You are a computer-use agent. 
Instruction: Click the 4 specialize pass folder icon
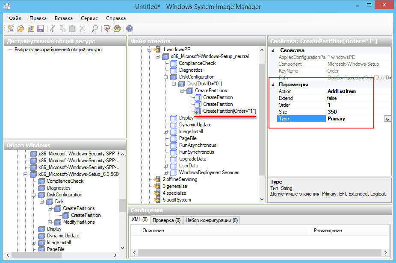coord(157,193)
